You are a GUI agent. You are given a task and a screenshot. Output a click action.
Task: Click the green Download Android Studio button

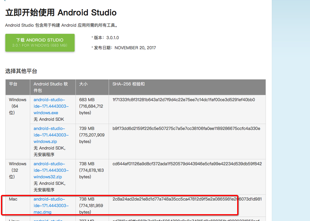pos(40,43)
